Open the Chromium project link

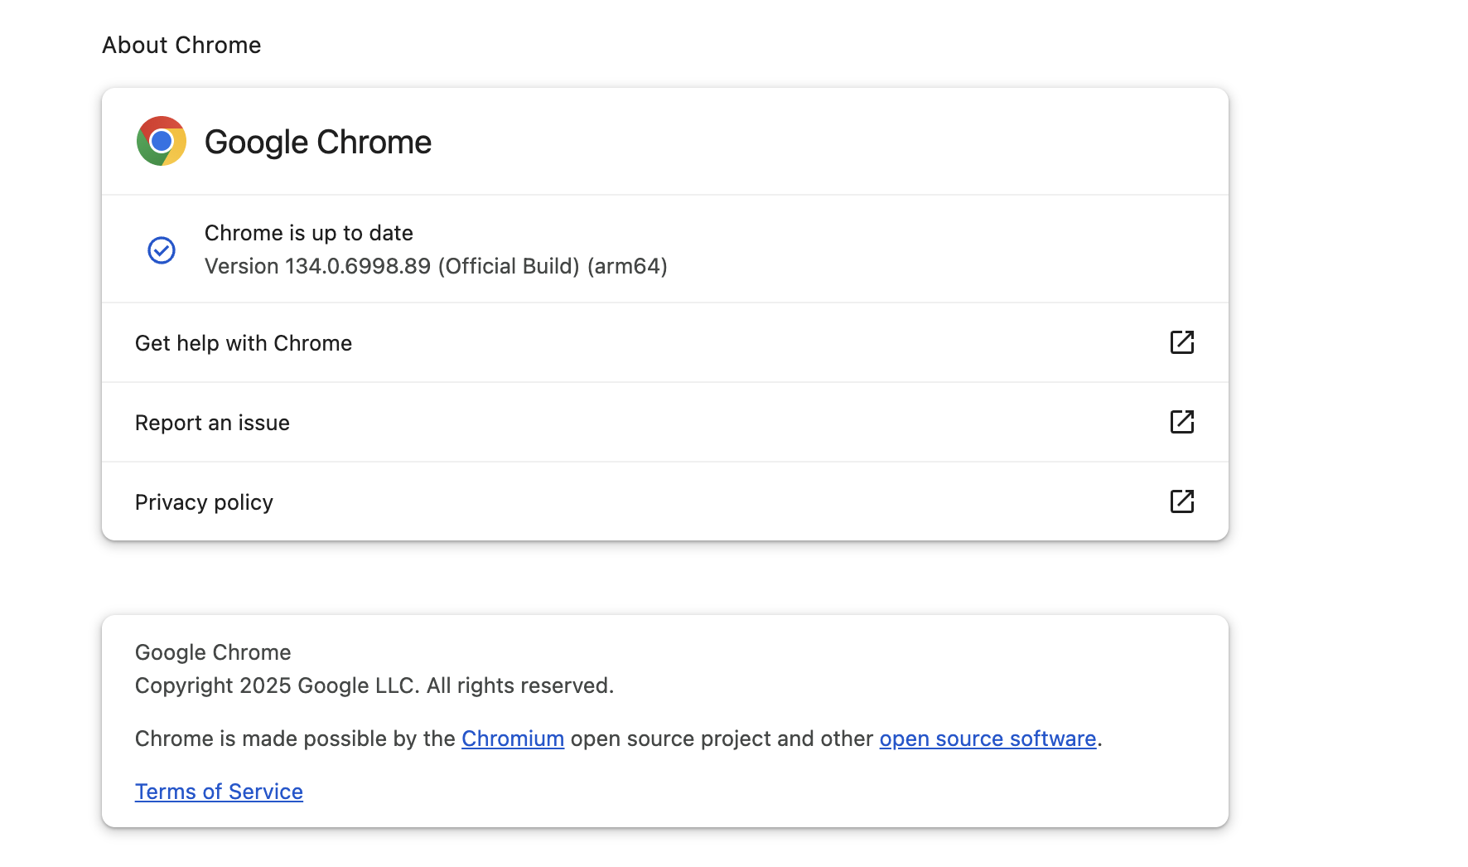(x=512, y=738)
